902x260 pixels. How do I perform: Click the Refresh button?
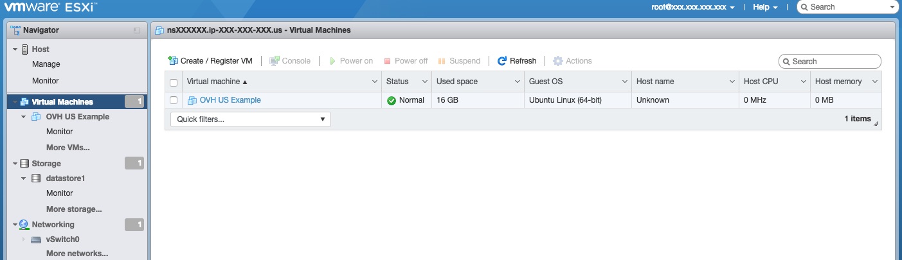click(518, 61)
